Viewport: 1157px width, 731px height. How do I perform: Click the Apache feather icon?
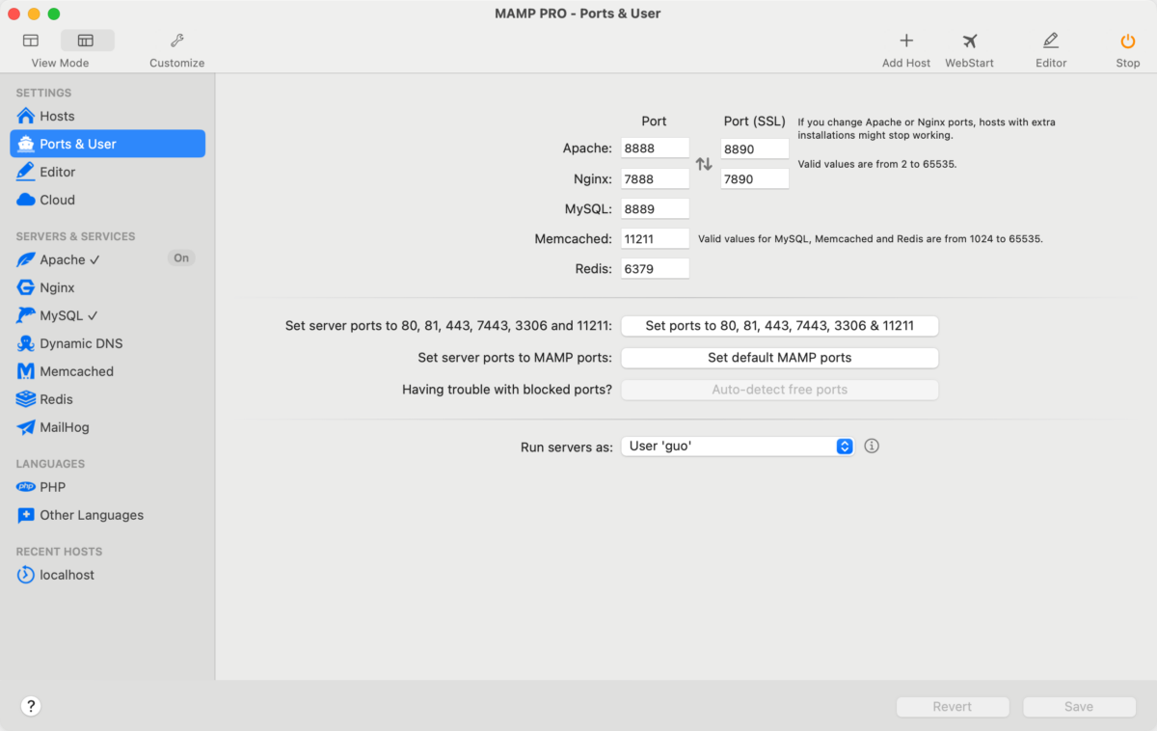click(x=26, y=259)
